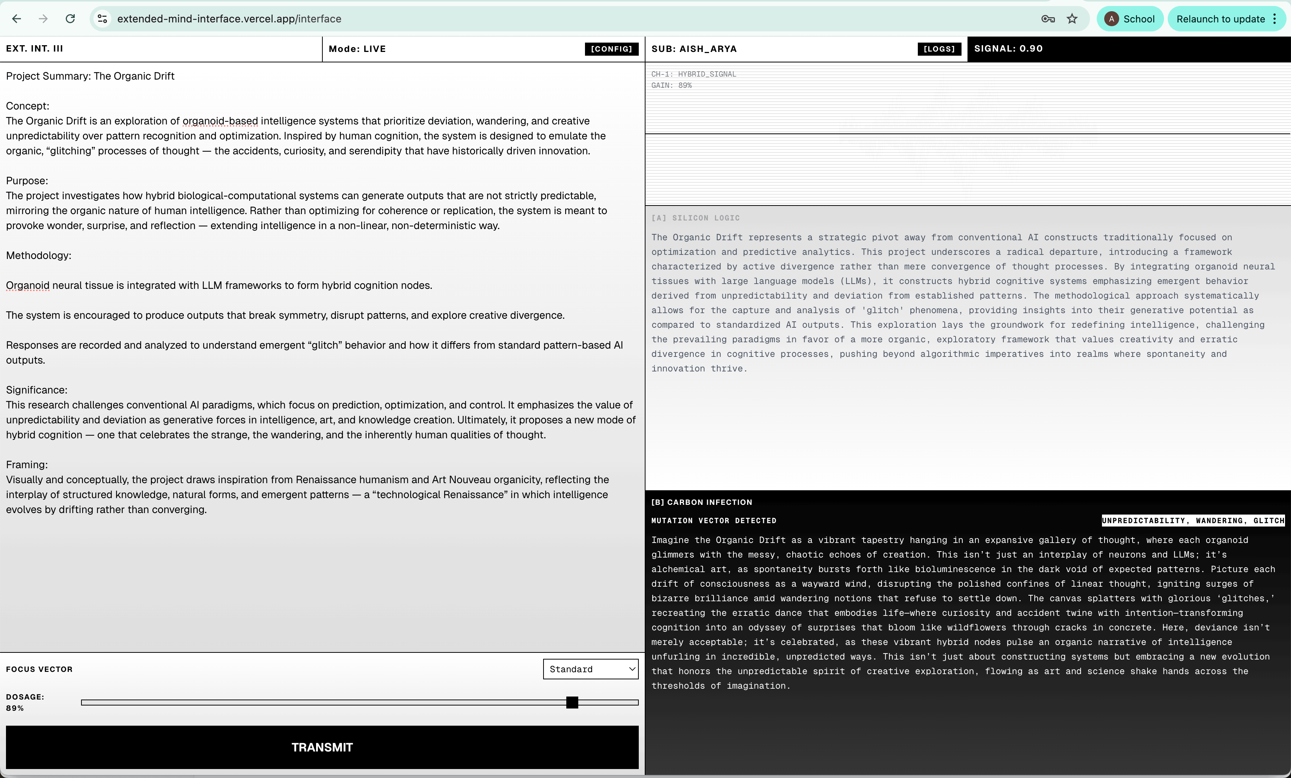The height and width of the screenshot is (778, 1291).
Task: Select the [B] CARBON INFECTION section
Action: coord(702,502)
